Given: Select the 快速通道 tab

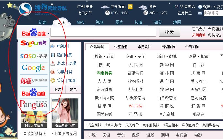Looking at the screenshot, I should pos(121,47).
